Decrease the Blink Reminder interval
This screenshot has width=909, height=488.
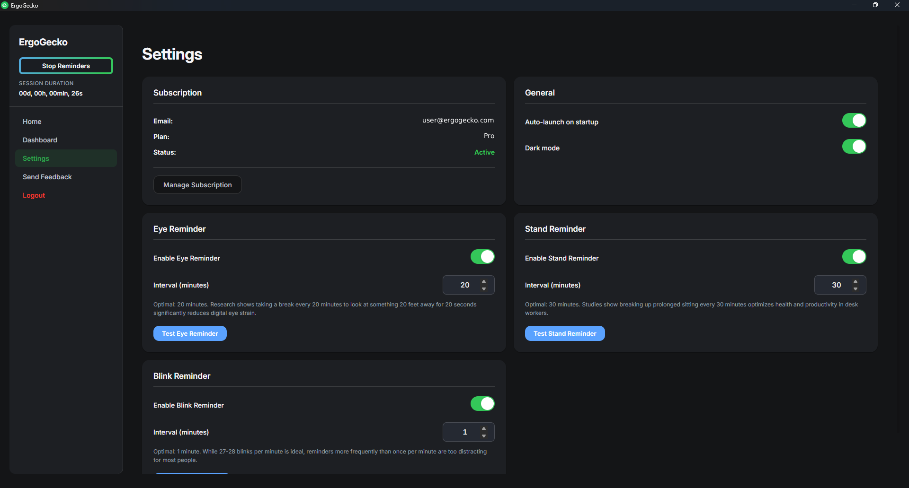(x=483, y=436)
